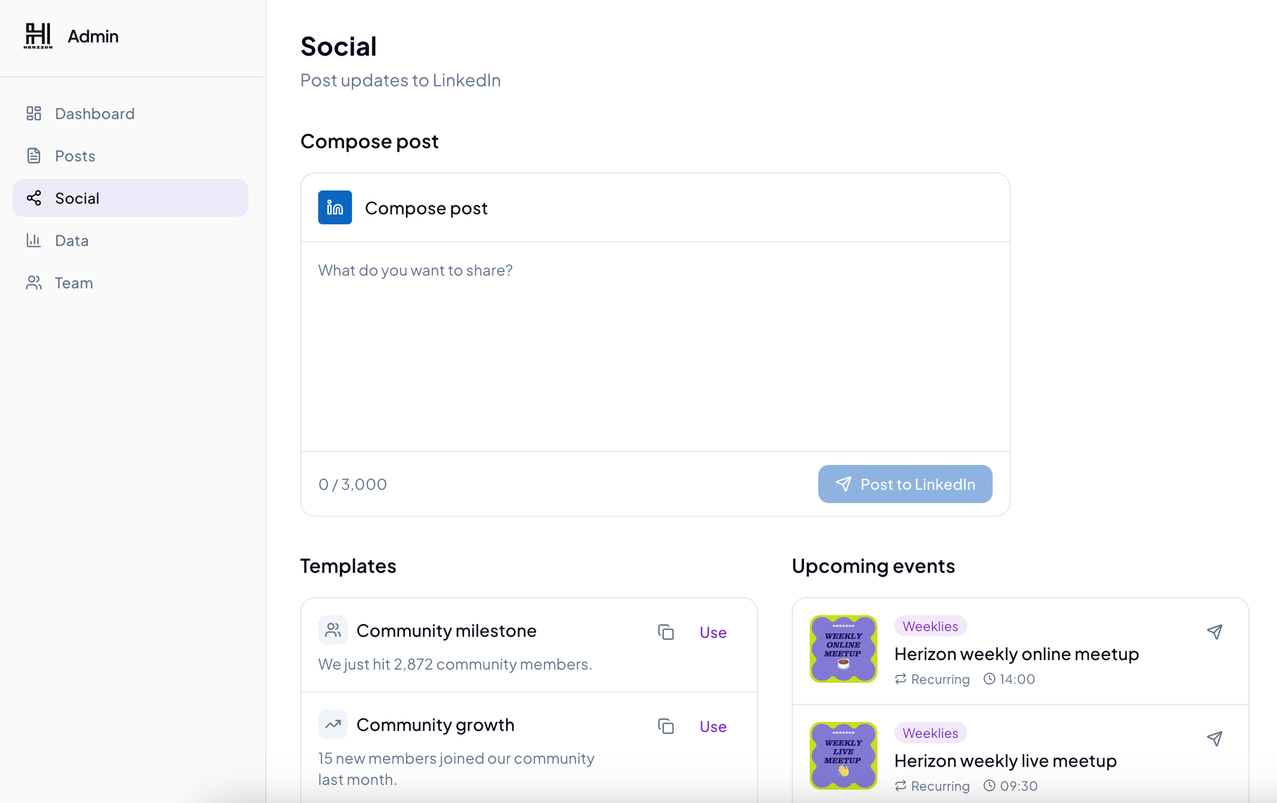The width and height of the screenshot is (1277, 803).
Task: Use the Community milestone template
Action: coord(713,632)
